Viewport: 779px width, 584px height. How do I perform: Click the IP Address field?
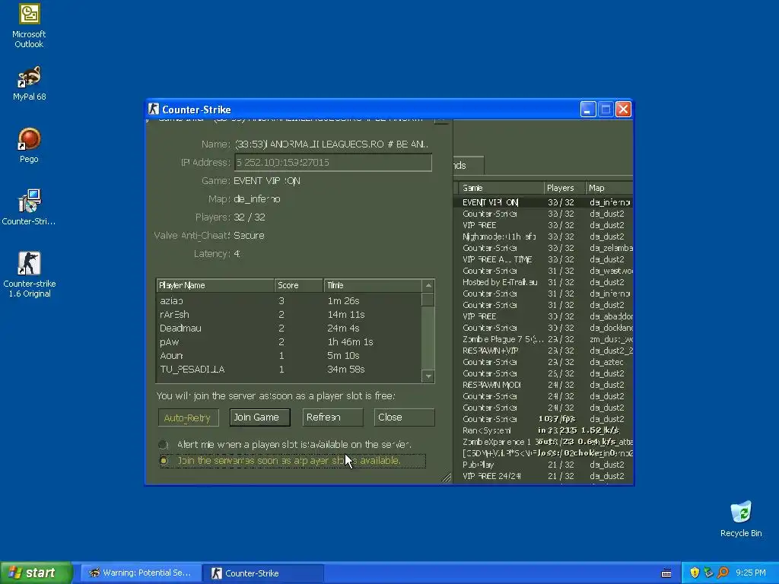(333, 163)
